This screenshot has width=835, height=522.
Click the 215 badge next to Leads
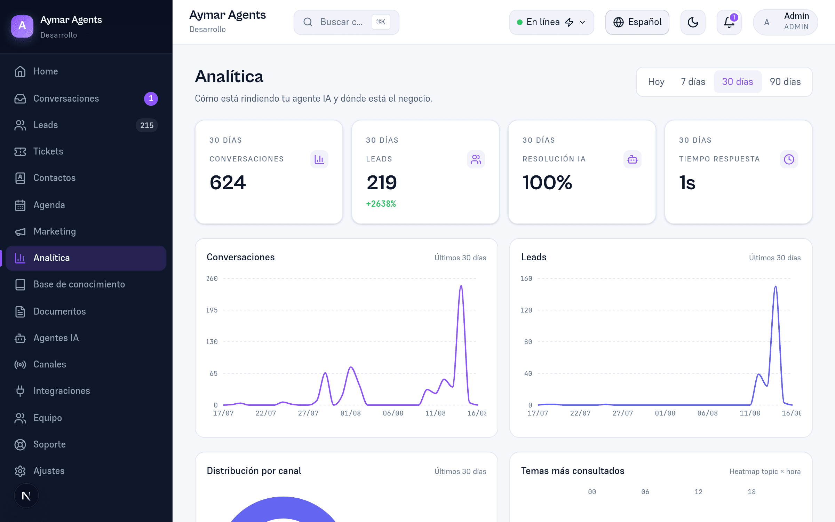pyautogui.click(x=147, y=125)
